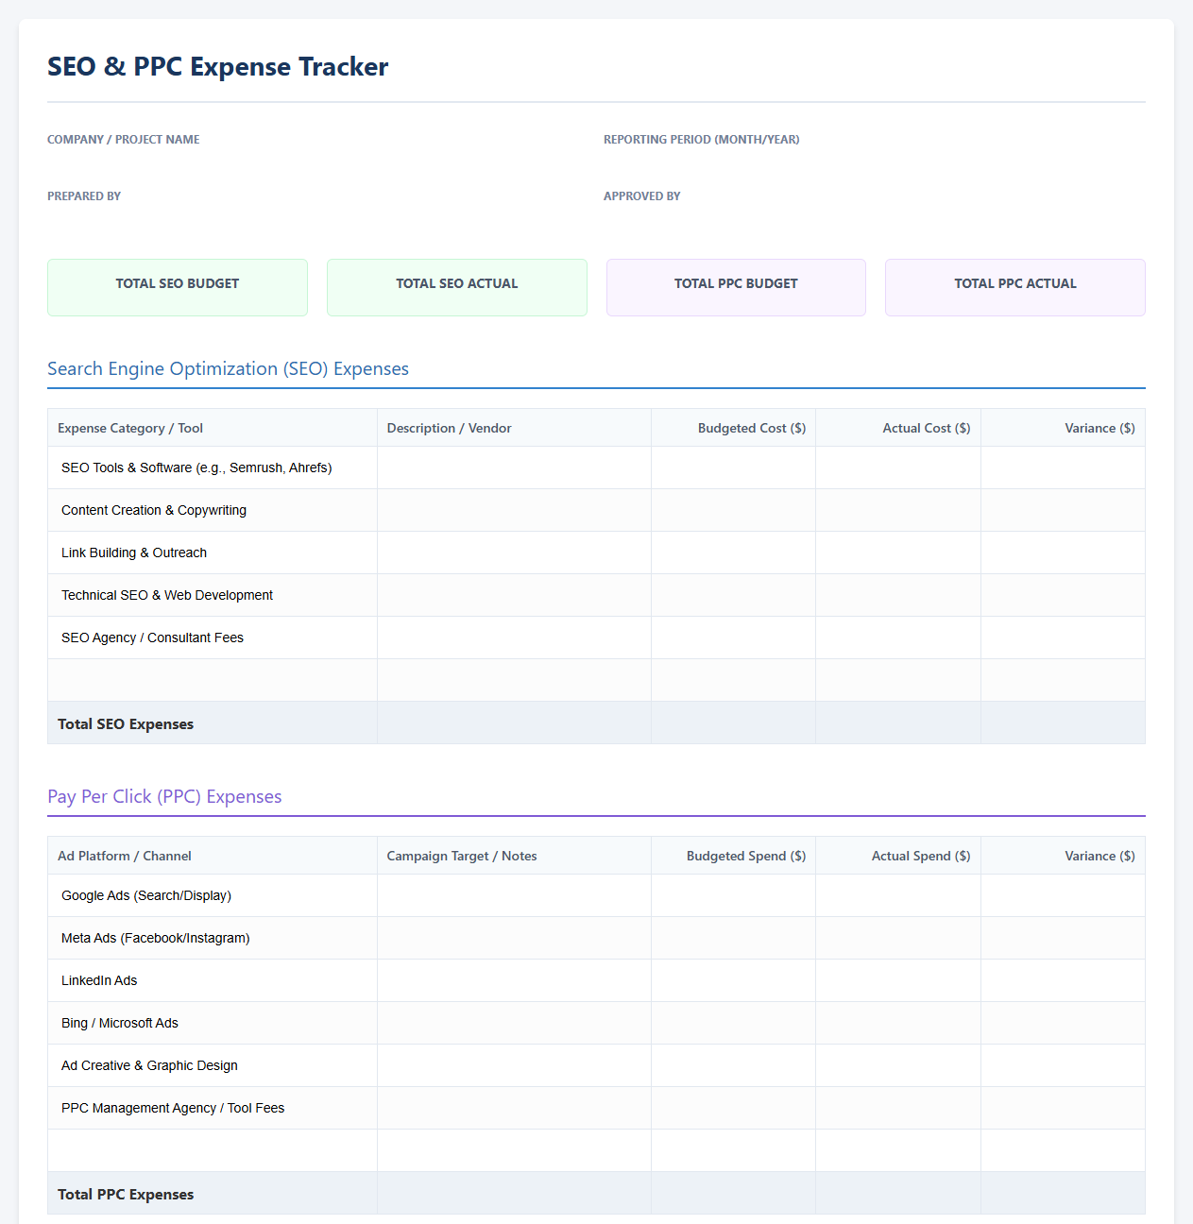Screen dimensions: 1193x1224
Task: Click the Google Ads (Search/Display) row label
Action: [x=146, y=895]
